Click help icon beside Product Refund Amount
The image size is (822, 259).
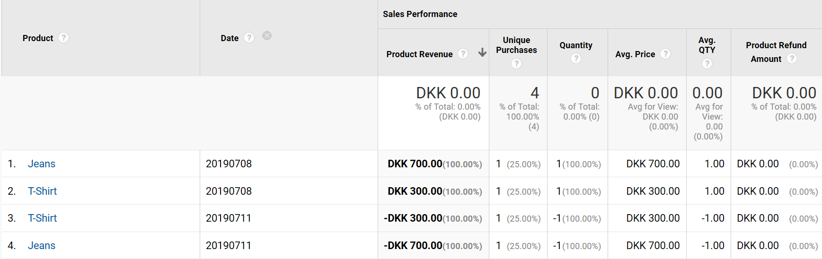(x=791, y=59)
